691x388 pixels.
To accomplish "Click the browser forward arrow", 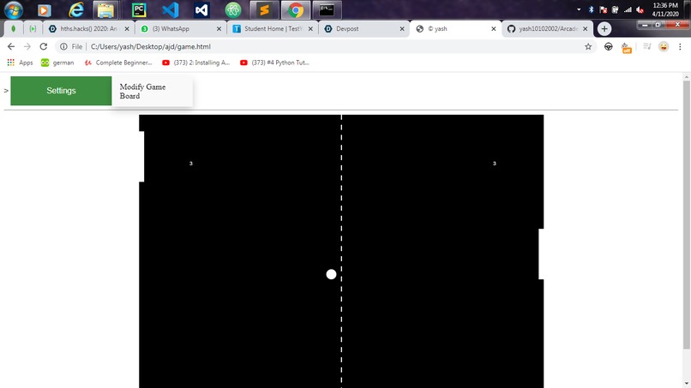I will pyautogui.click(x=27, y=46).
